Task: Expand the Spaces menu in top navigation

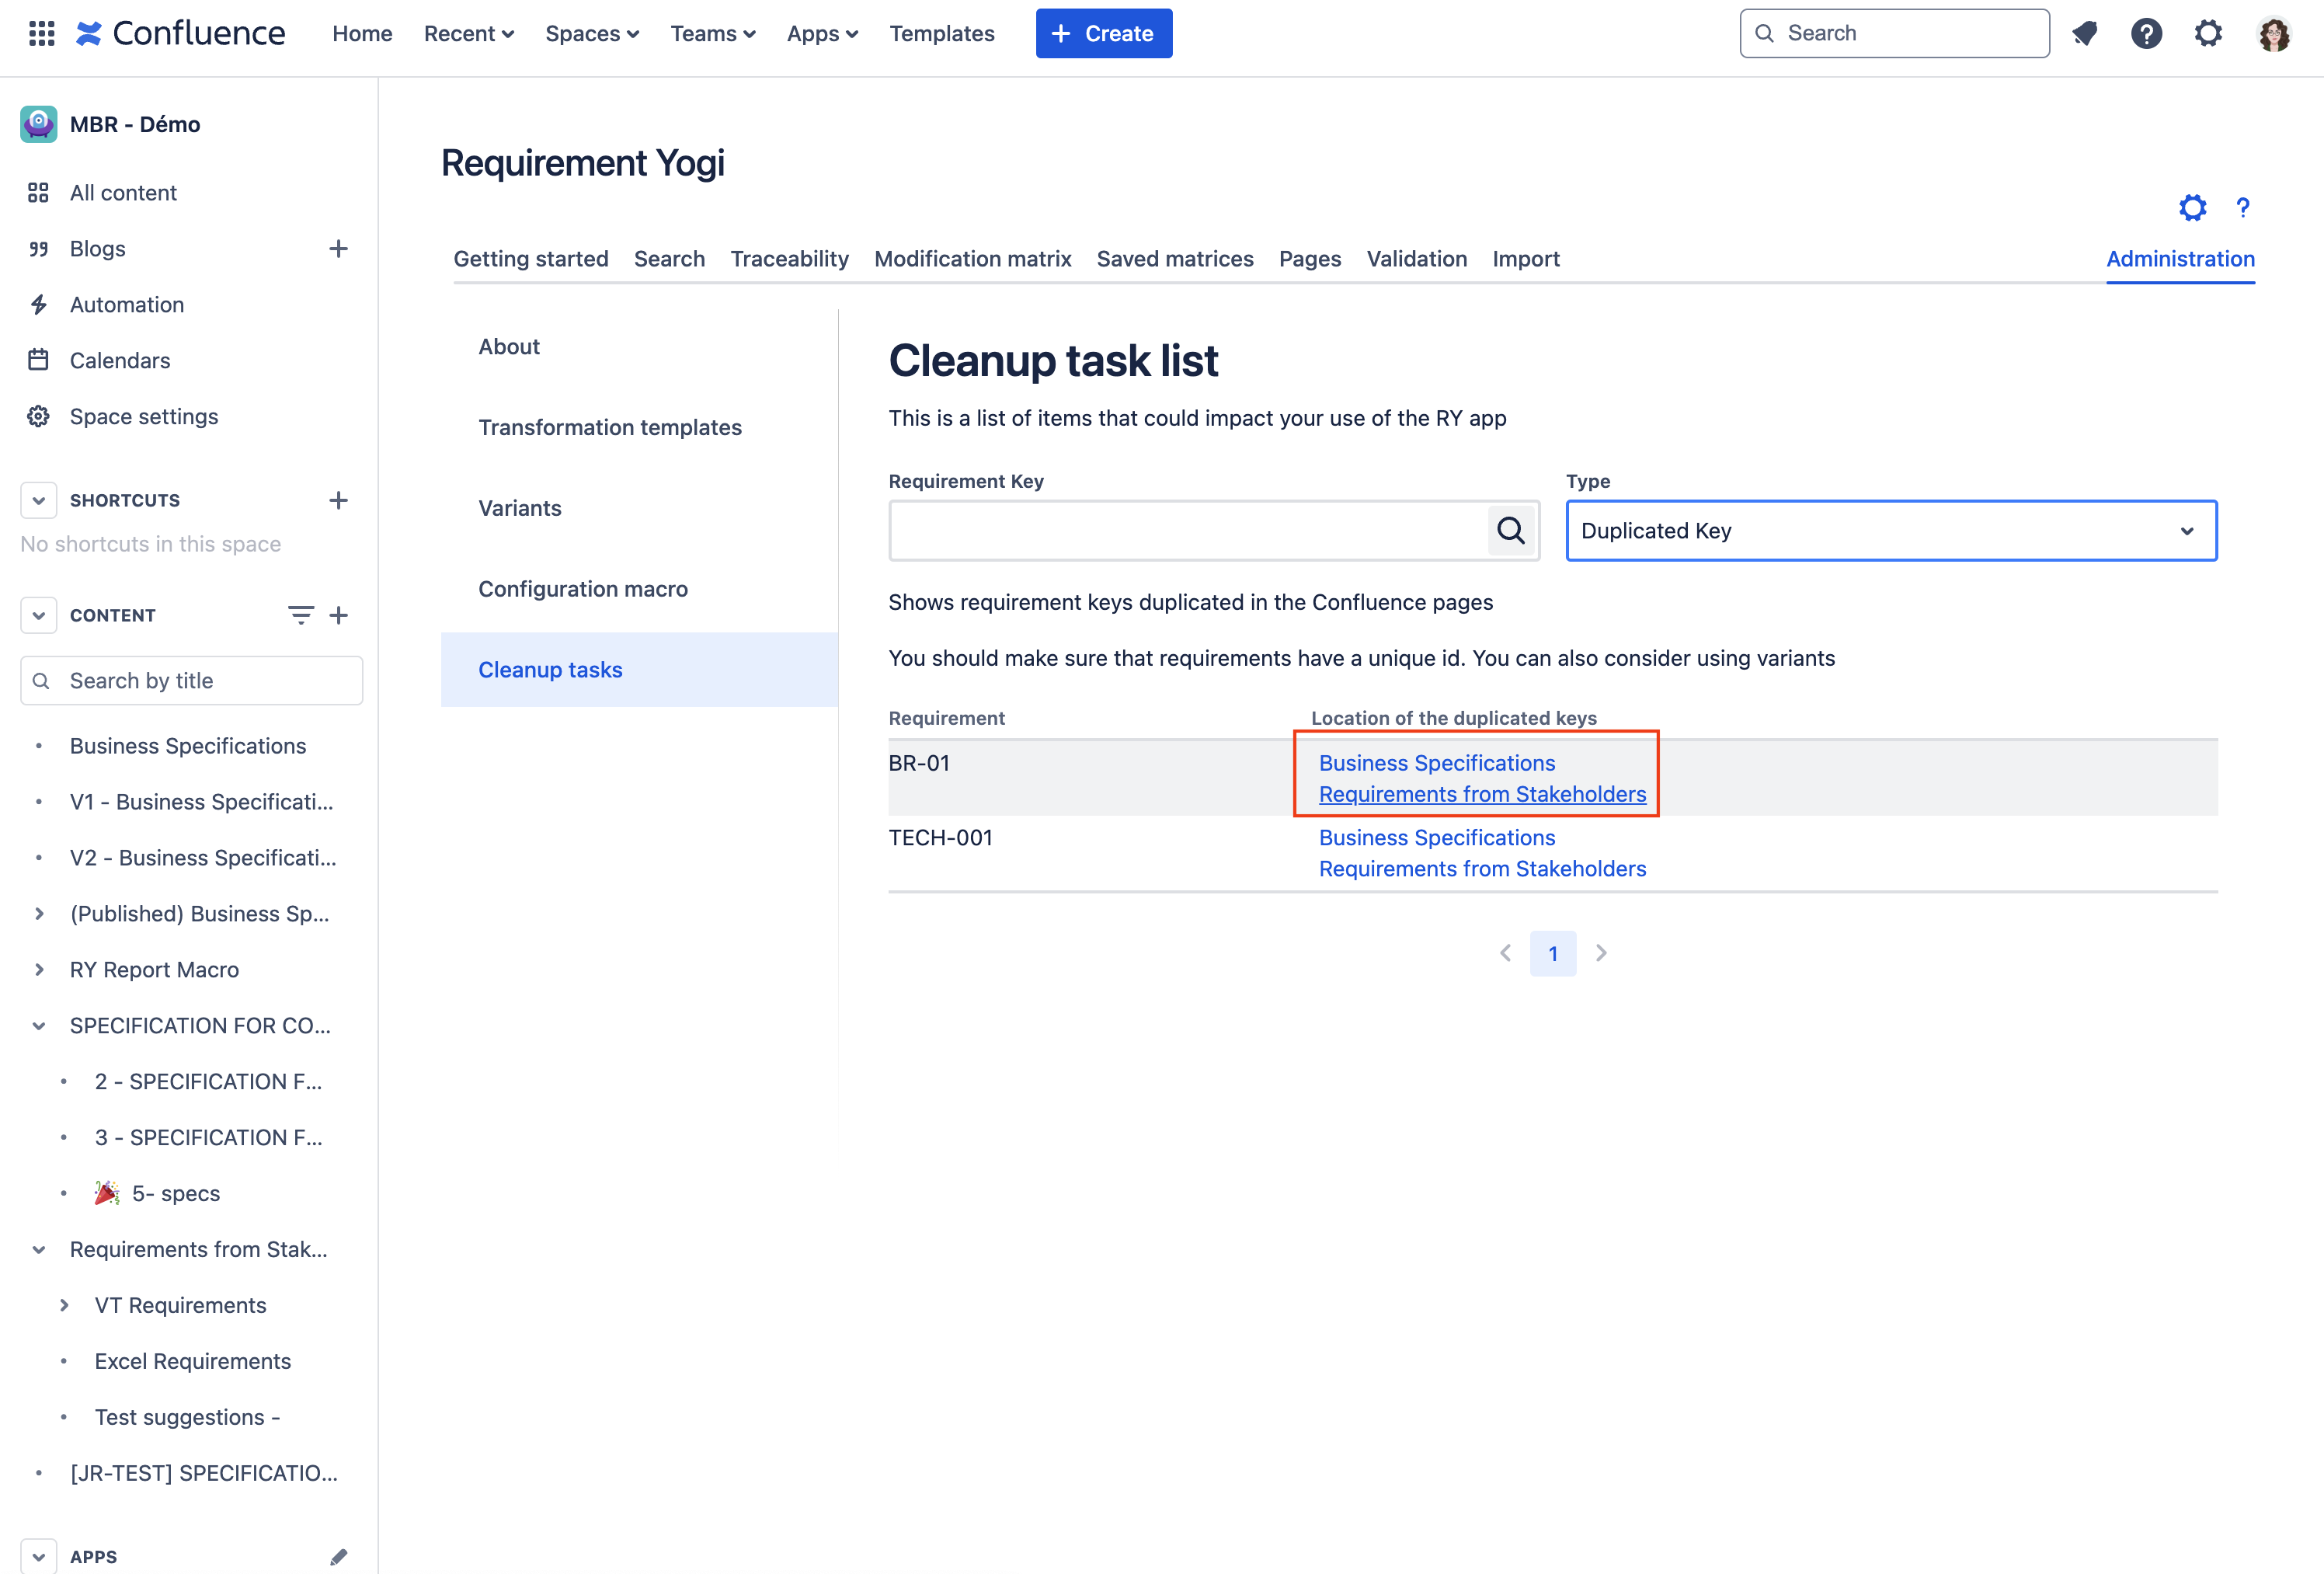Action: 592,33
